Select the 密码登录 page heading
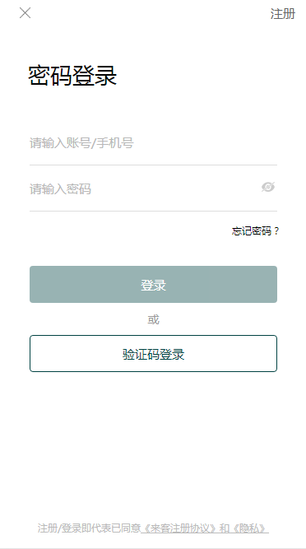This screenshot has width=306, height=549. 72,75
